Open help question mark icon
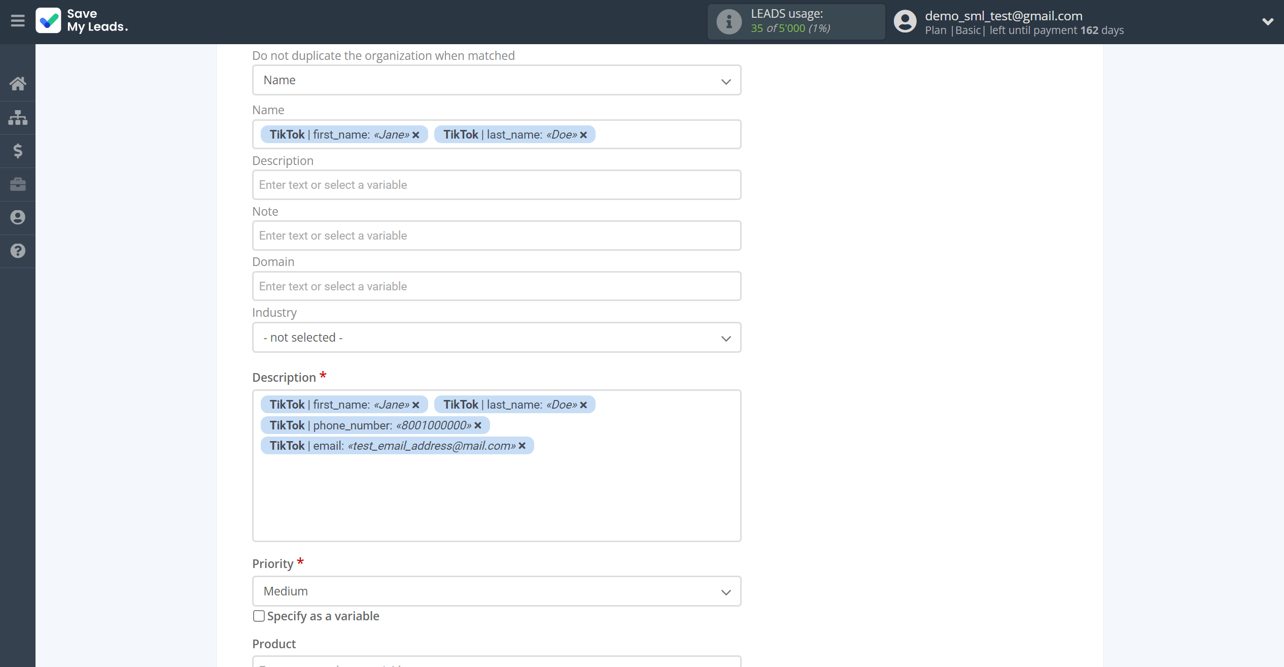Viewport: 1284px width, 667px height. tap(18, 251)
